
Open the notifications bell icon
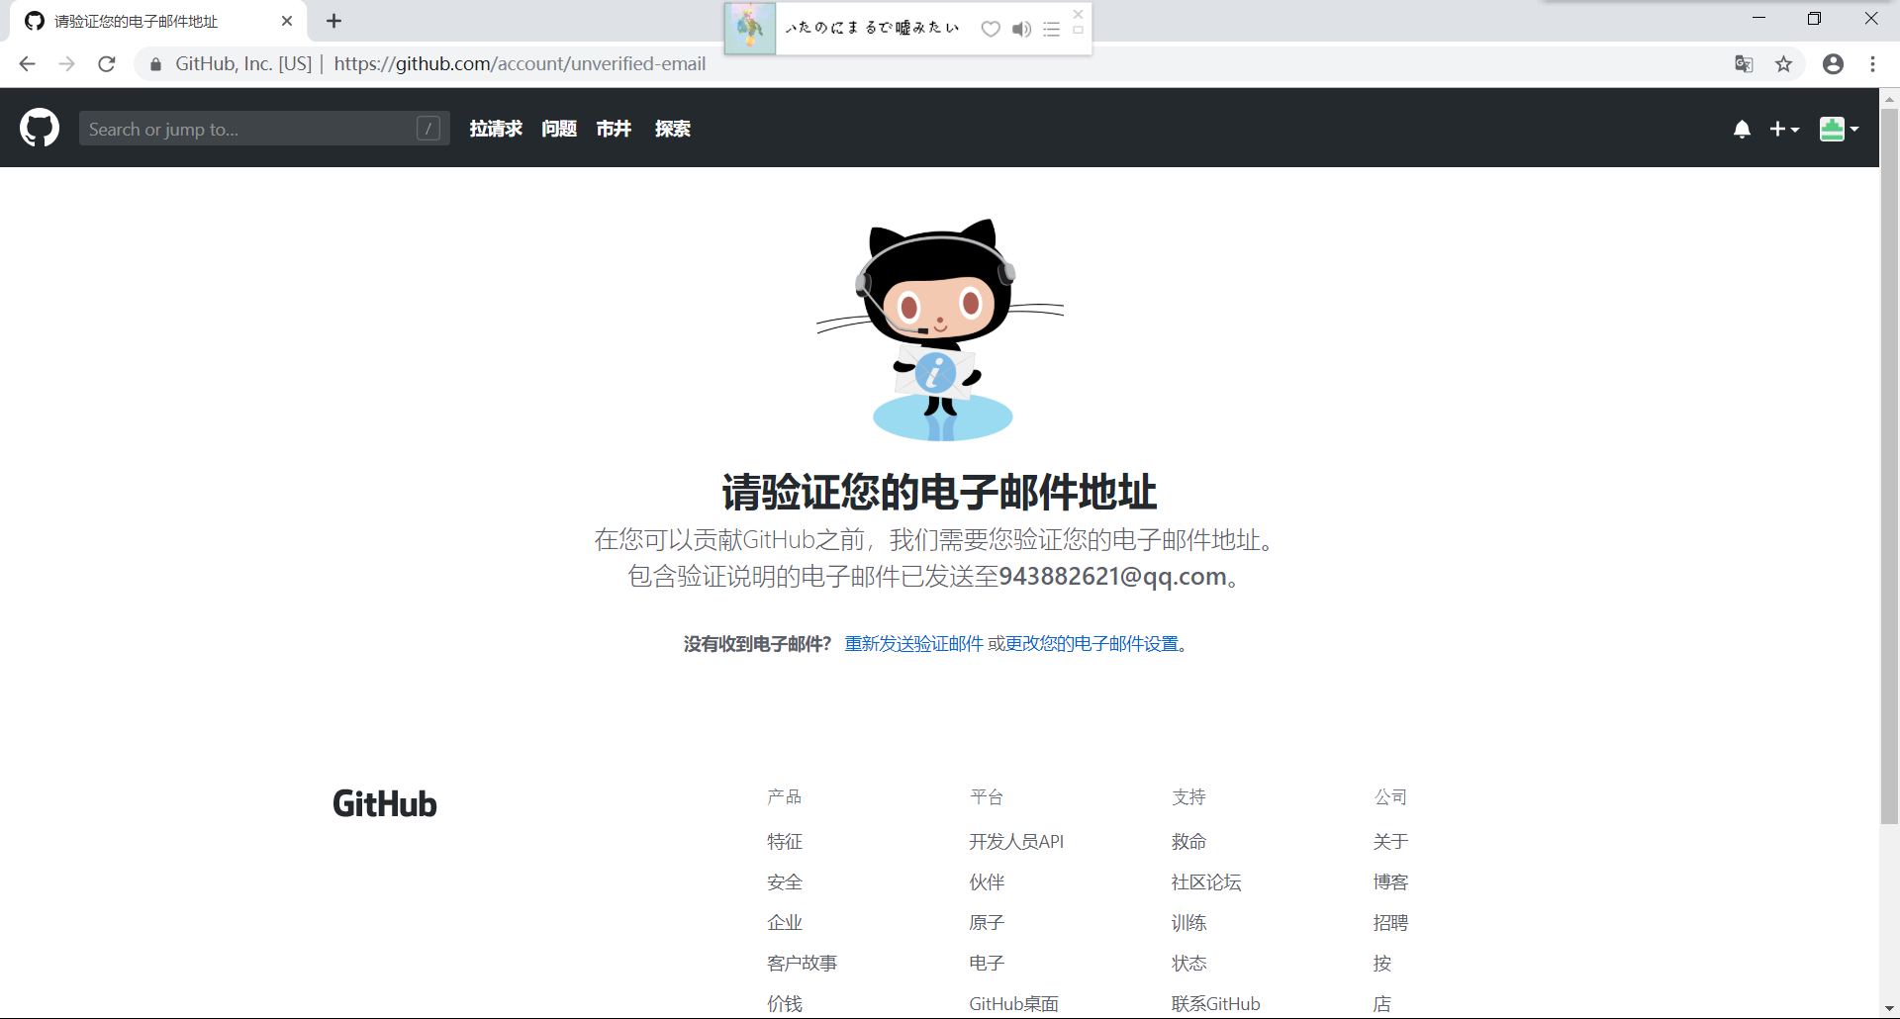(1742, 129)
